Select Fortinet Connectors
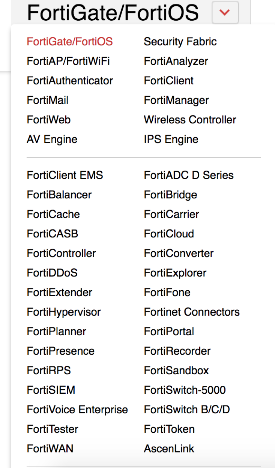 coord(192,312)
